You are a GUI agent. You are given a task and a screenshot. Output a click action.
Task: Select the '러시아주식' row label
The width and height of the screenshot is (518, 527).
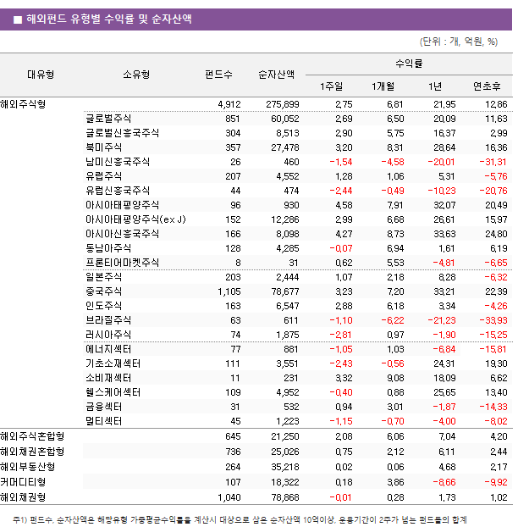tap(108, 335)
